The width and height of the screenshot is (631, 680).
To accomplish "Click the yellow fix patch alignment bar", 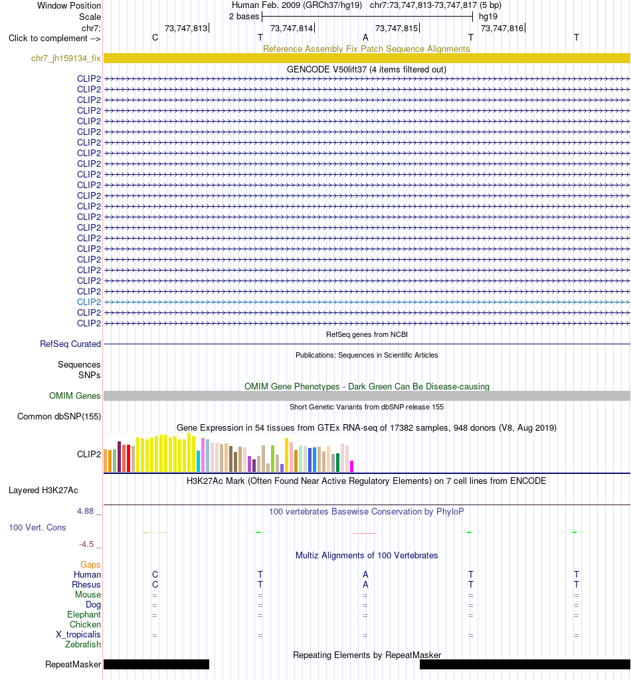I will [x=367, y=58].
